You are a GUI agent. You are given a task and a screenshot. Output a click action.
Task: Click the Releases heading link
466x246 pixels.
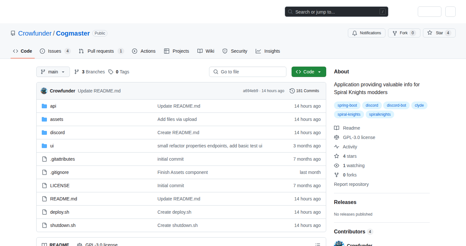click(x=345, y=202)
